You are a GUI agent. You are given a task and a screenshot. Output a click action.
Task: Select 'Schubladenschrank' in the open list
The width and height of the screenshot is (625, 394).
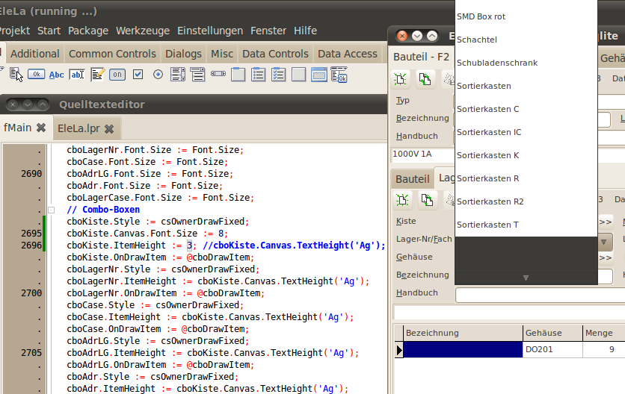(497, 63)
